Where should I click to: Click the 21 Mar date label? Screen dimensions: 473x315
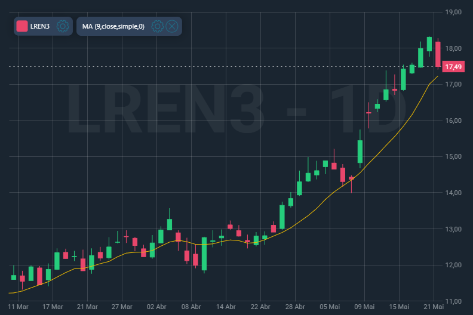click(x=87, y=307)
